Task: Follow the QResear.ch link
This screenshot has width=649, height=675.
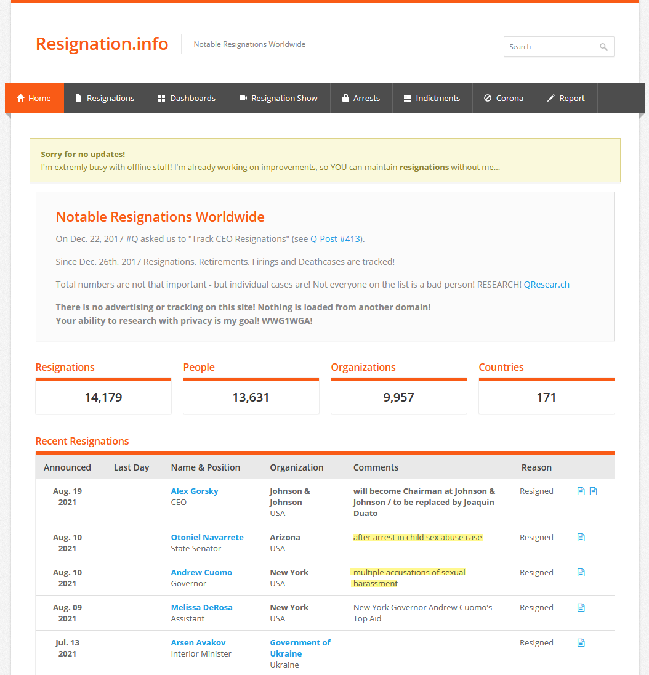Action: click(547, 285)
